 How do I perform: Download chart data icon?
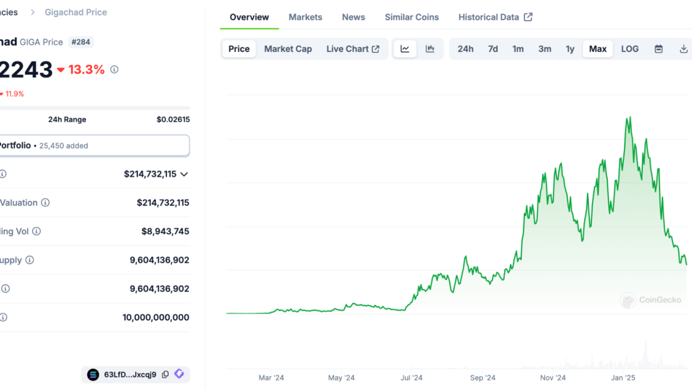(684, 49)
